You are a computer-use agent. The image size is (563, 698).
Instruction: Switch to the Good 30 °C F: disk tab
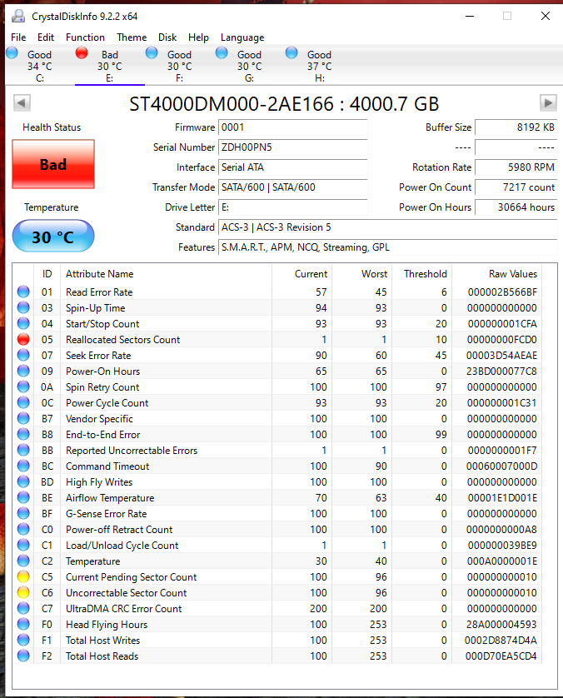pos(179,66)
